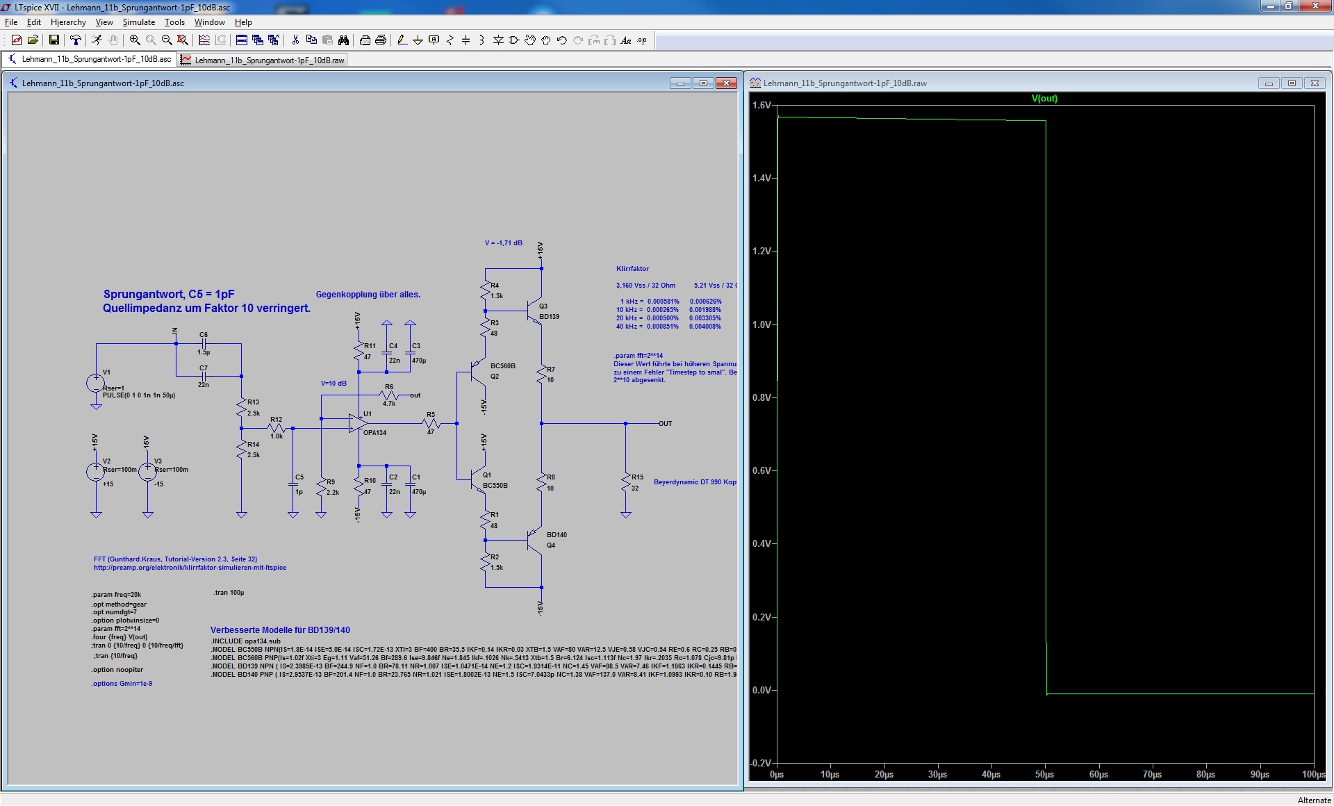This screenshot has width=1334, height=806.
Task: Click the BD139 transistor Q3 label
Action: tap(549, 317)
